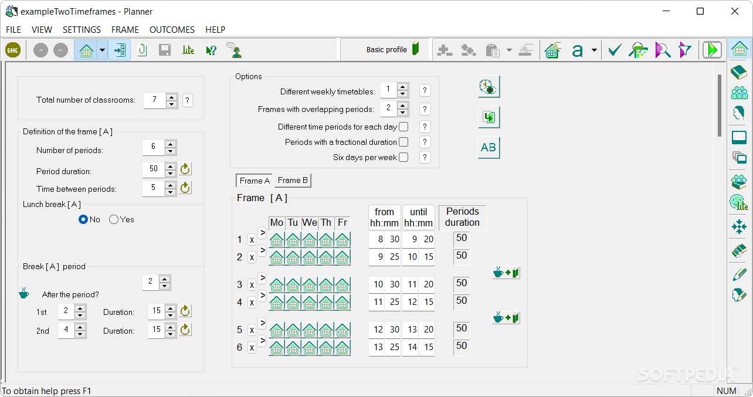The height and width of the screenshot is (397, 753).
Task: Click the 'x' button for period 1
Action: point(252,240)
